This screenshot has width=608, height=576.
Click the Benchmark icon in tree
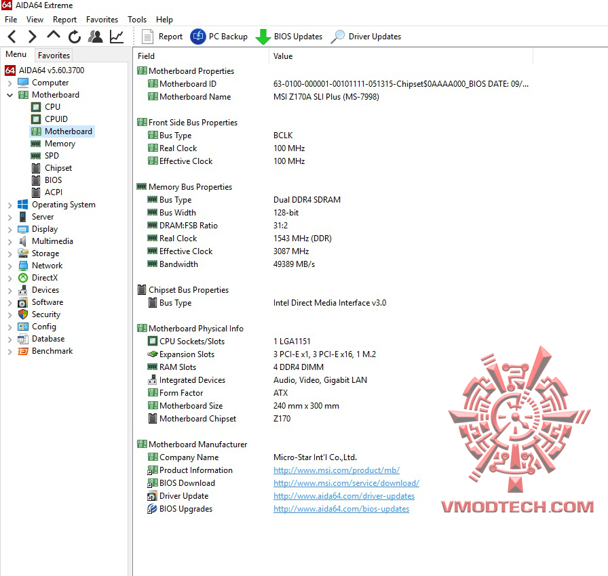point(23,351)
